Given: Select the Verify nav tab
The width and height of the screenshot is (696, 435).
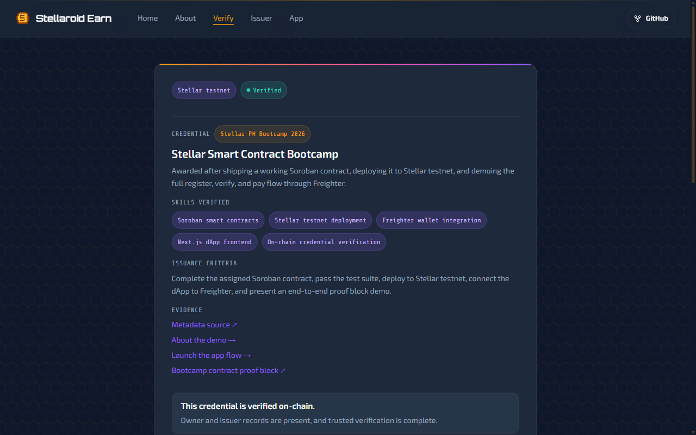Looking at the screenshot, I should tap(223, 18).
